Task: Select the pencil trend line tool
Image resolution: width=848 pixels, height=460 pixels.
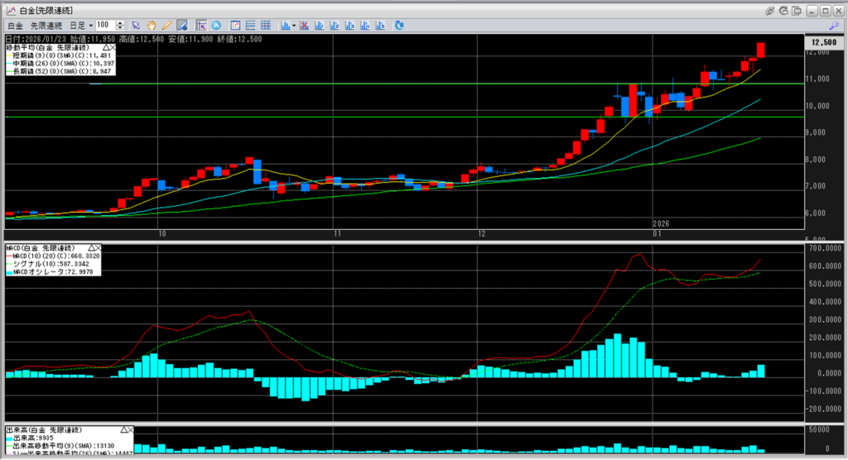Action: (x=166, y=26)
